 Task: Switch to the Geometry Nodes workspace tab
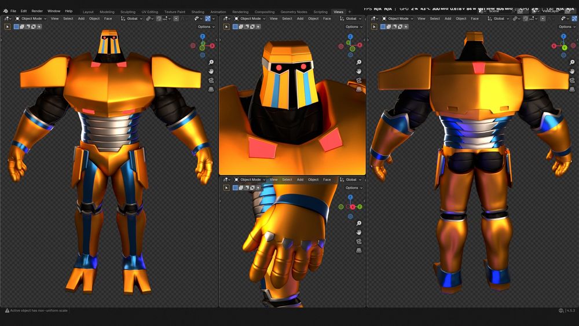tap(294, 12)
